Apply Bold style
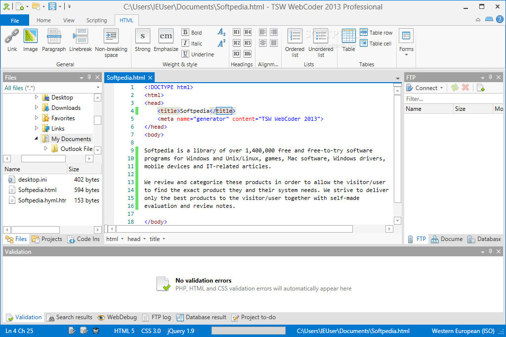The height and width of the screenshot is (337, 506). 192,32
